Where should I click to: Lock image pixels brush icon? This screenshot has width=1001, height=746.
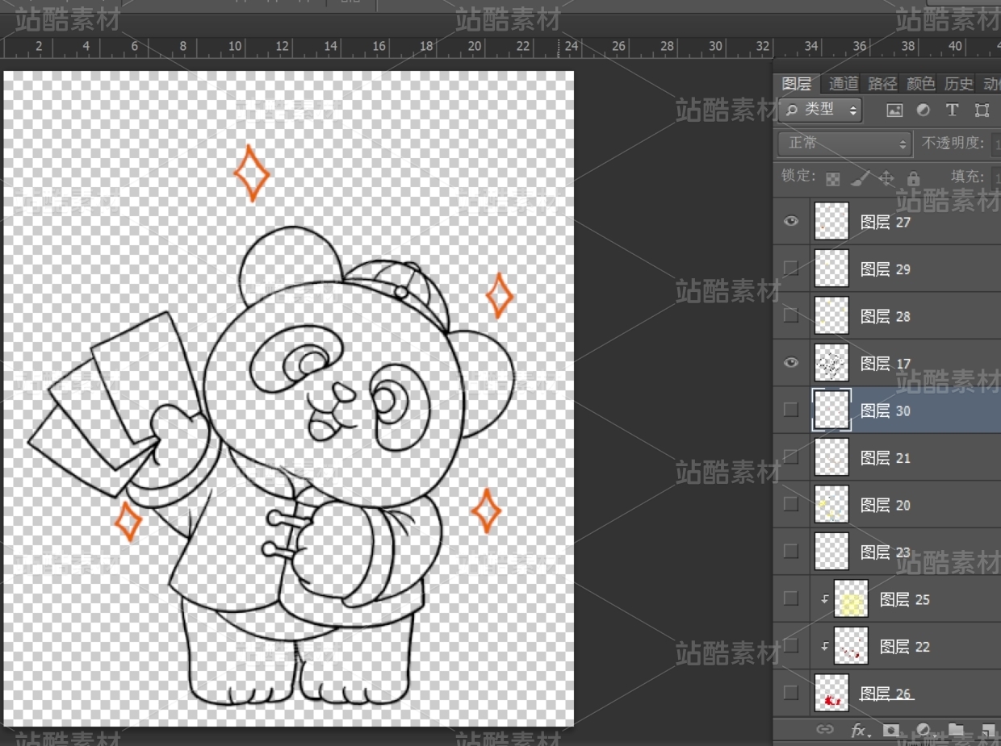861,177
